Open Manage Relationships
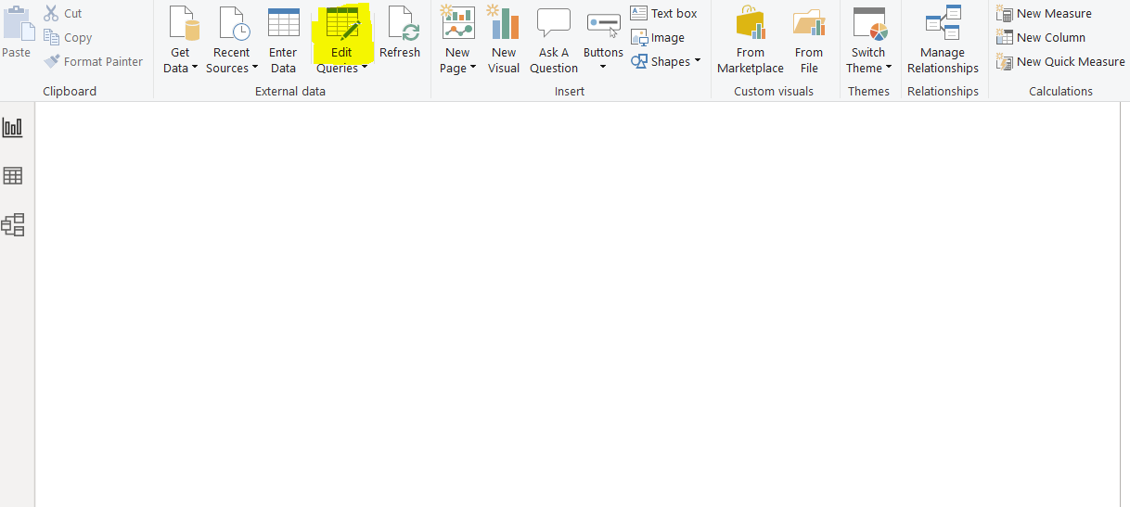Image resolution: width=1130 pixels, height=507 pixels. point(943,40)
